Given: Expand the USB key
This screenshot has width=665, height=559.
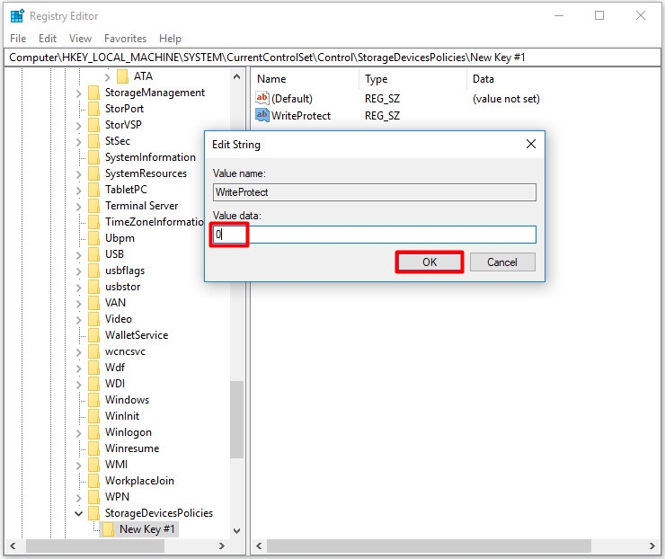Looking at the screenshot, I should pyautogui.click(x=78, y=254).
